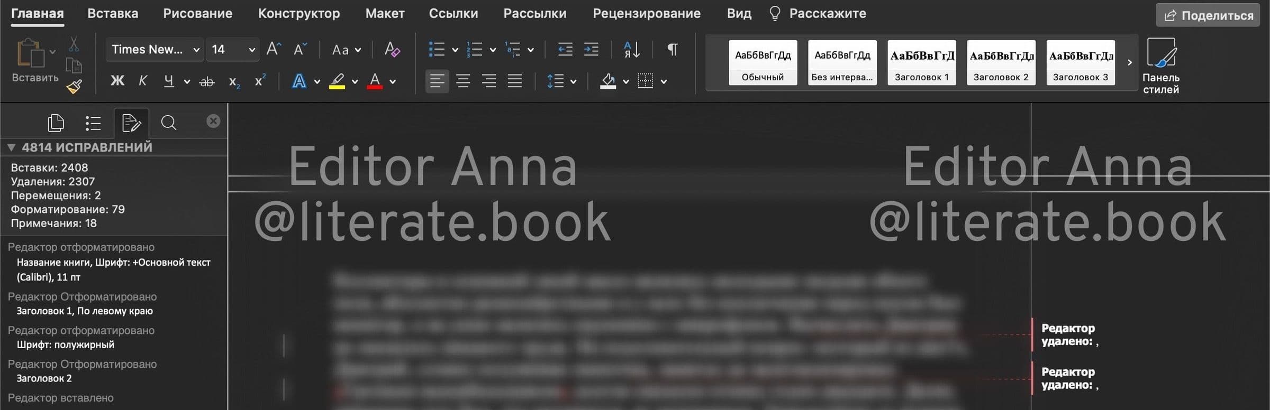The width and height of the screenshot is (1270, 410).
Task: Clear all formatting icon
Action: click(392, 49)
